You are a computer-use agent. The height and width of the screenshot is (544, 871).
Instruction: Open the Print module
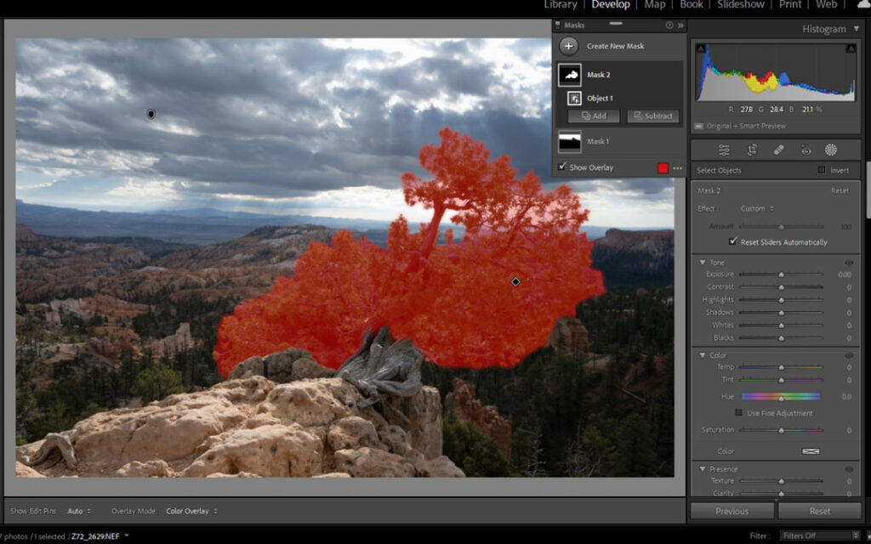pos(790,5)
